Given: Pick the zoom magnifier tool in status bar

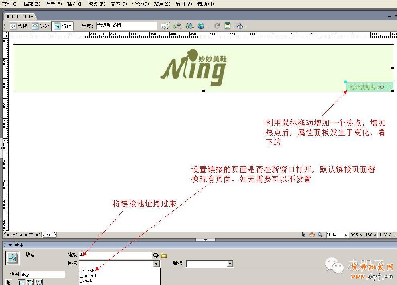Looking at the screenshot, I should tap(320, 235).
